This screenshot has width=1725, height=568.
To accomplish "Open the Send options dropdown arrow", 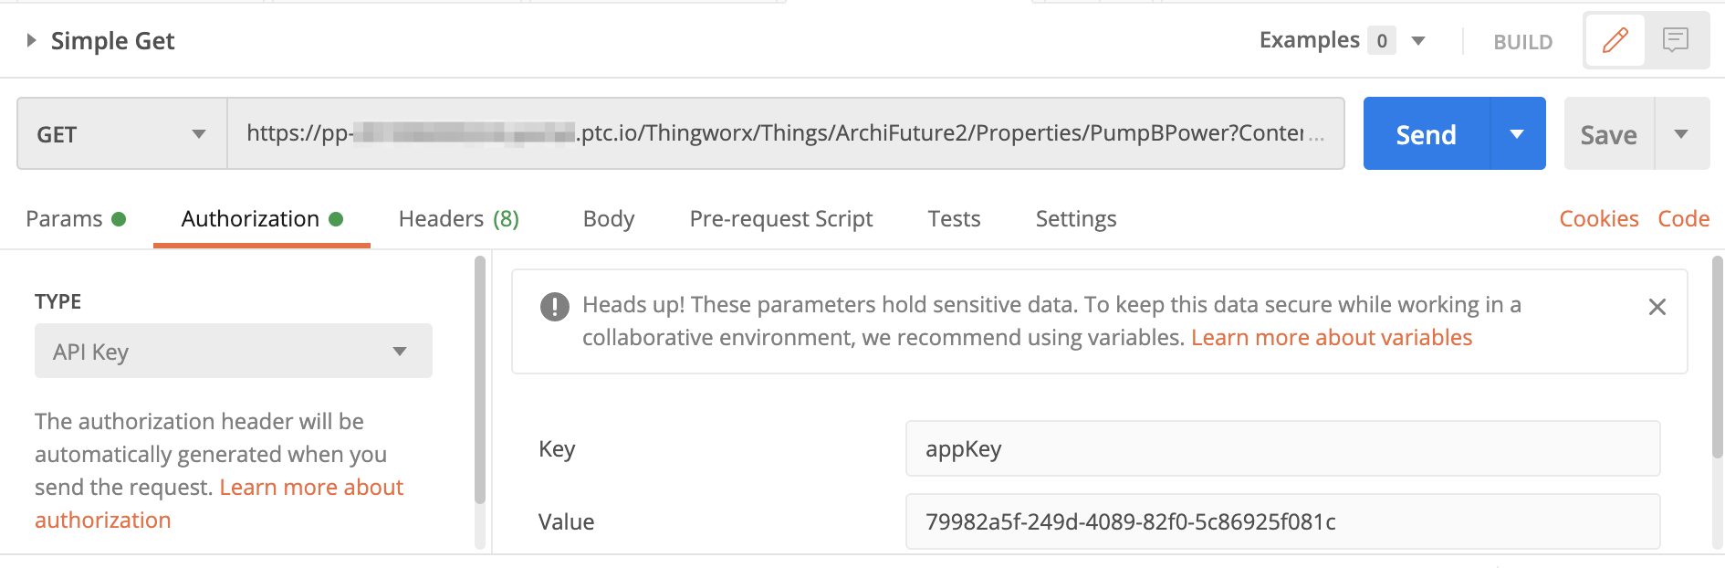I will (1517, 134).
